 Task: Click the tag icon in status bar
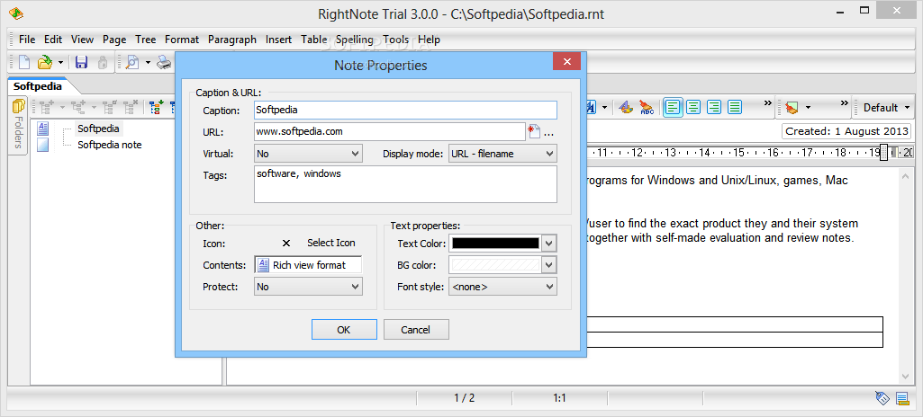(x=882, y=398)
